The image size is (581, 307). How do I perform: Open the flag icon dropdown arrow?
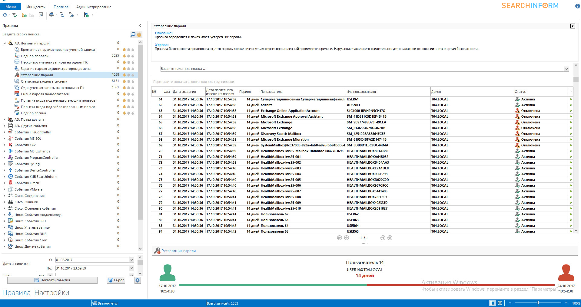pyautogui.click(x=92, y=15)
